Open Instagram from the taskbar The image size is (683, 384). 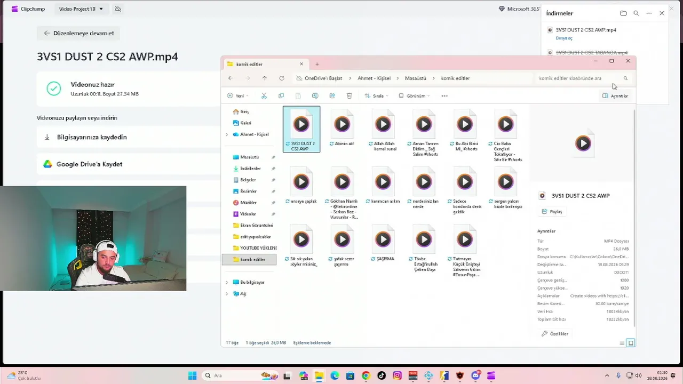[397, 375]
